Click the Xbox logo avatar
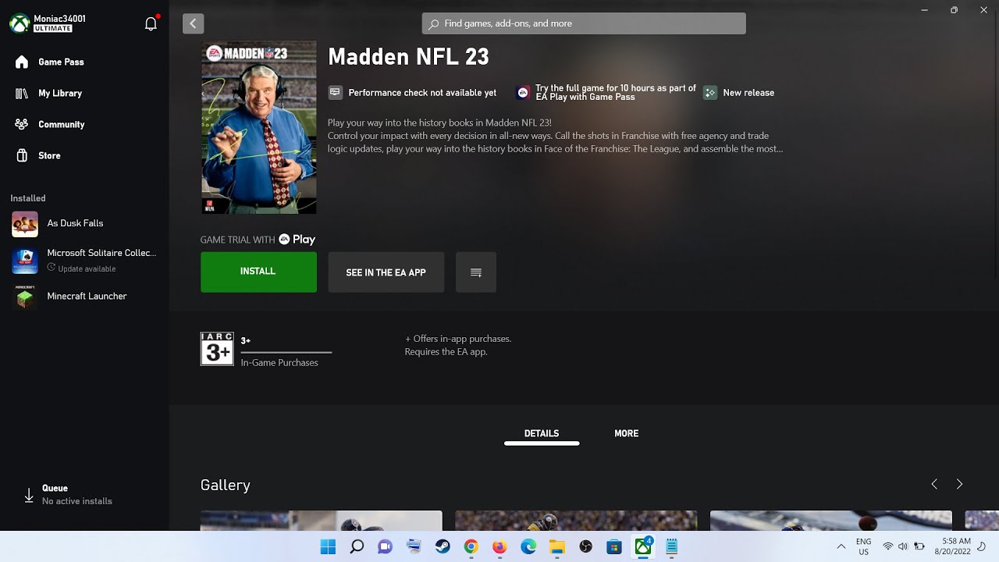Viewport: 999px width, 562px height. point(20,23)
